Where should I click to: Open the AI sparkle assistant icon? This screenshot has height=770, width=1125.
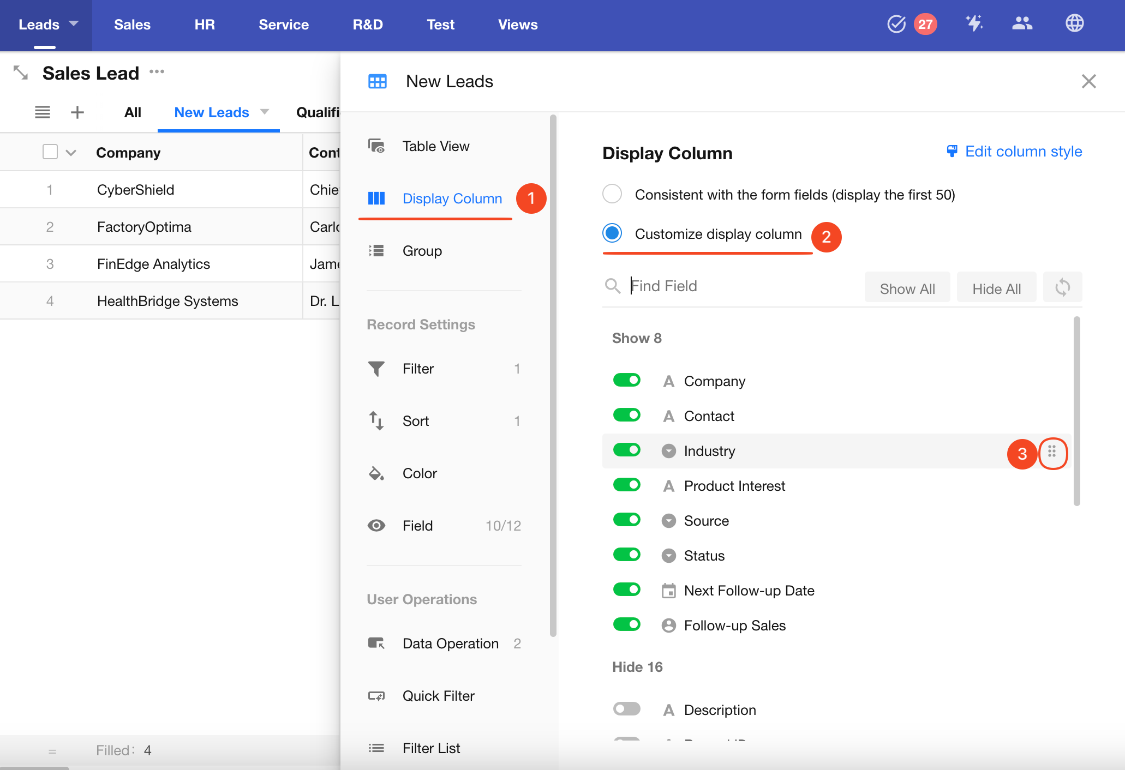pyautogui.click(x=974, y=23)
